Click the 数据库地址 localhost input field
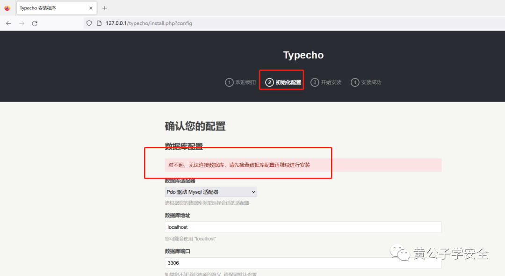Viewport: 505px width, 276px height. [x=303, y=227]
